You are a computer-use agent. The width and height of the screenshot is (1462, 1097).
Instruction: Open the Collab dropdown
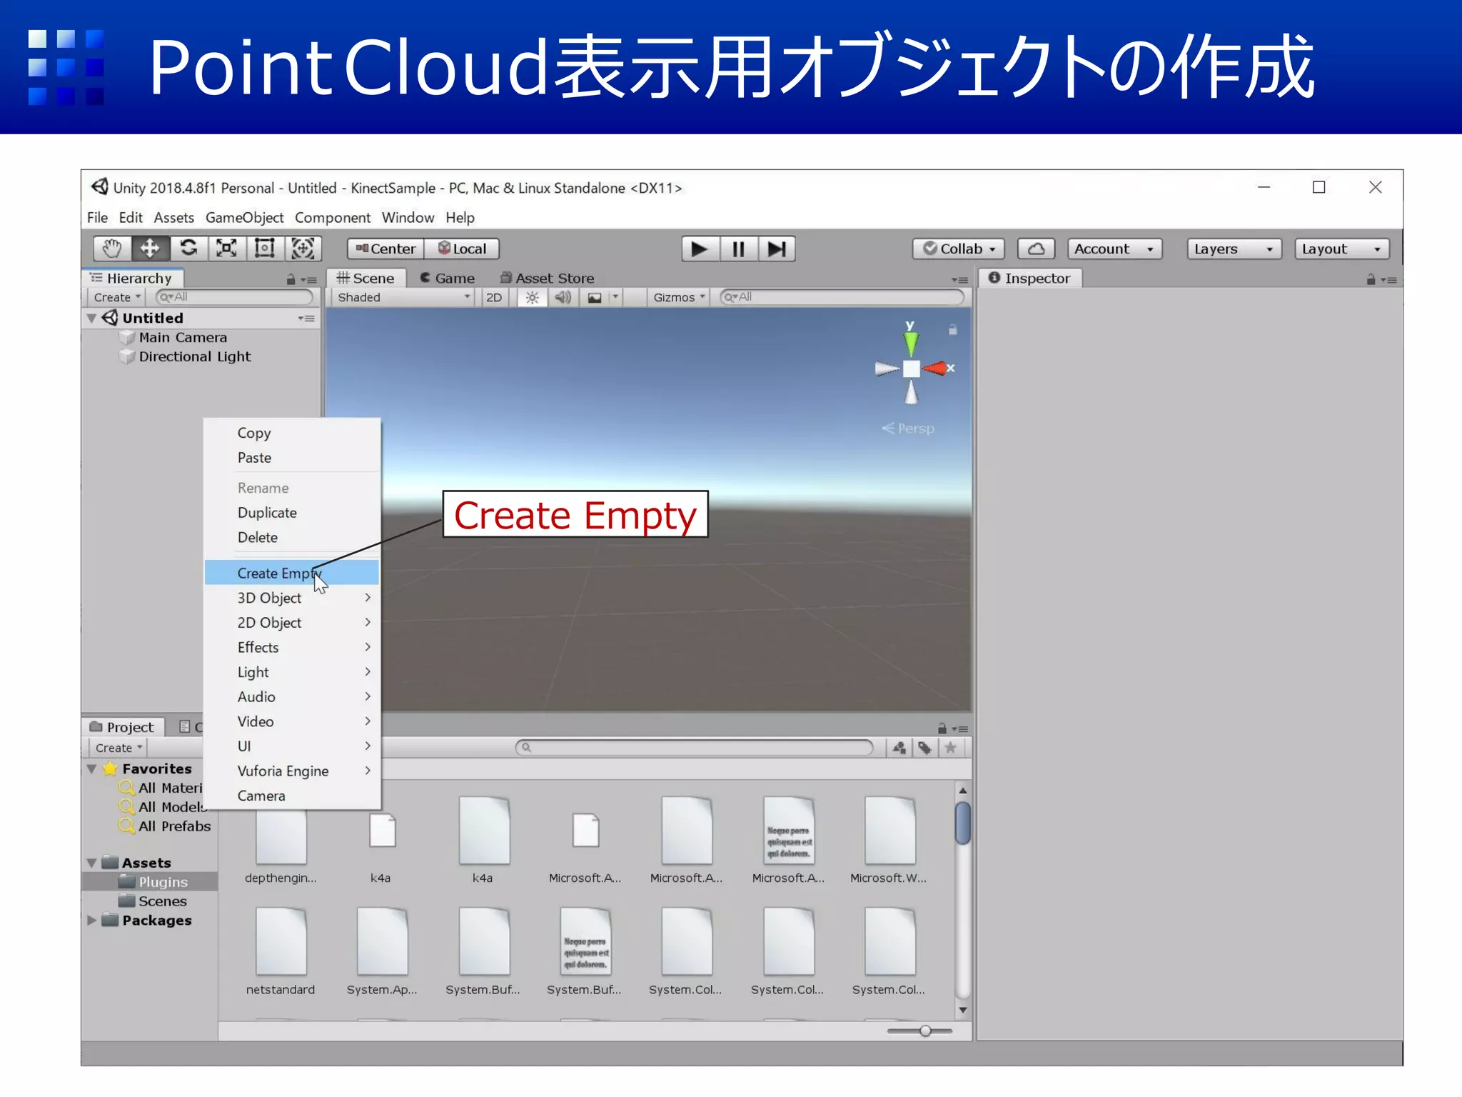959,249
